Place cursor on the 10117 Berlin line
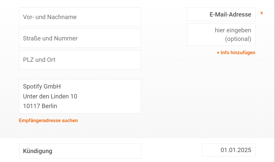This screenshot has height=162, width=275. coord(40,106)
